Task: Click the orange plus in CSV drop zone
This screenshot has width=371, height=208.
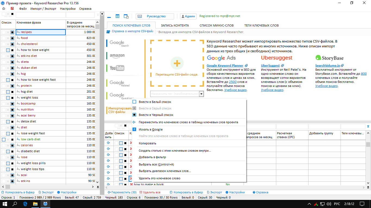Action: (x=177, y=63)
